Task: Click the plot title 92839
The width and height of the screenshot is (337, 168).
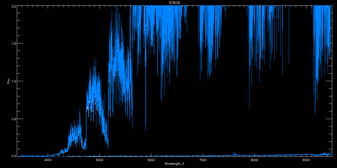Action: coord(174,3)
